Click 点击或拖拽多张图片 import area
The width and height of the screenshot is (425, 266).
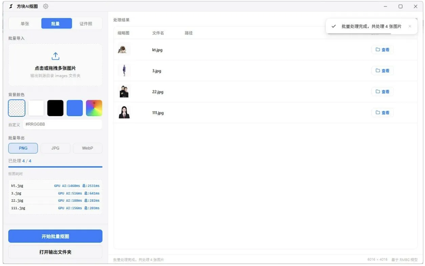55,65
